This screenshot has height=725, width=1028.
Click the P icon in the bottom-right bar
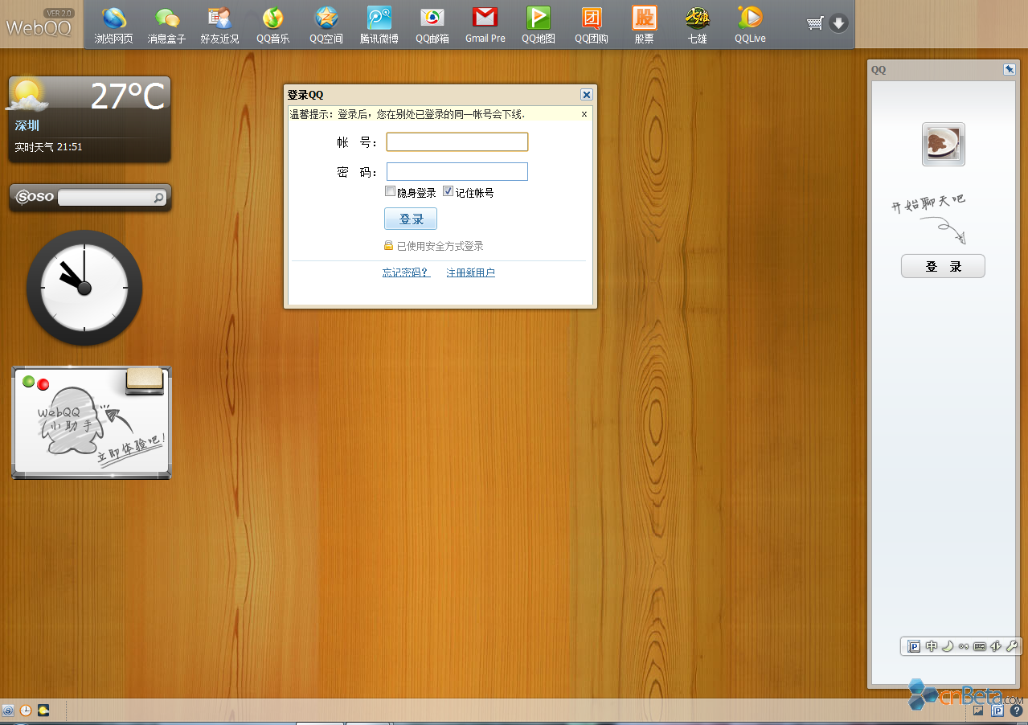pyautogui.click(x=997, y=711)
